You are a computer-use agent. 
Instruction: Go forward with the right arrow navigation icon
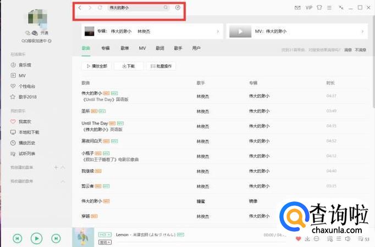point(90,8)
